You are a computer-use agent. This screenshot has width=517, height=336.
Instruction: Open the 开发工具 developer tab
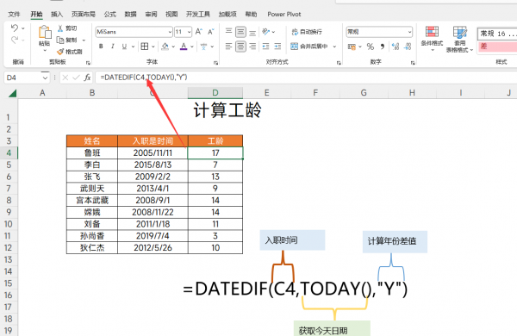pyautogui.click(x=198, y=14)
